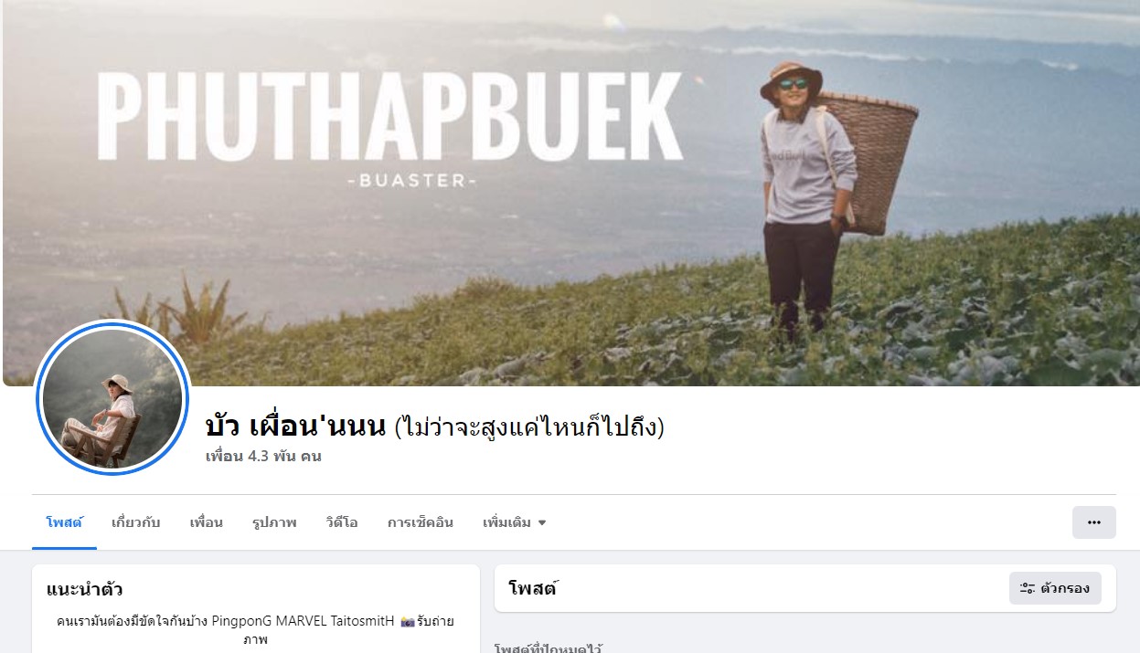Open the PHUTHAPBUEK cover photo

571,193
